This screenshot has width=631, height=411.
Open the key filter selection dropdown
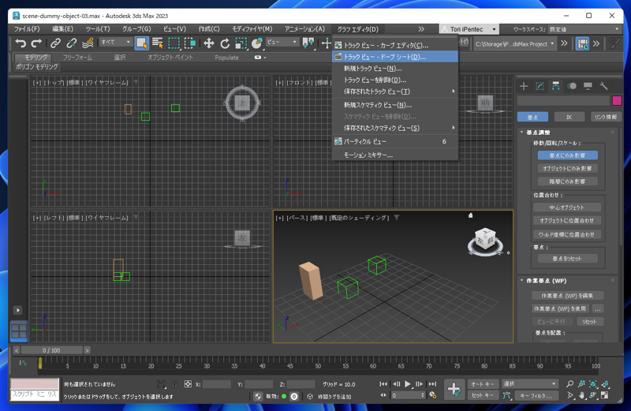pos(529,384)
